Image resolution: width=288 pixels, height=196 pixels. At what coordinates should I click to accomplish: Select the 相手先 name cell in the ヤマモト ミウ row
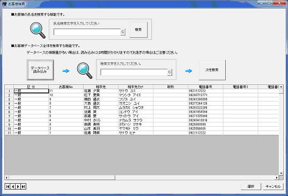101,129
